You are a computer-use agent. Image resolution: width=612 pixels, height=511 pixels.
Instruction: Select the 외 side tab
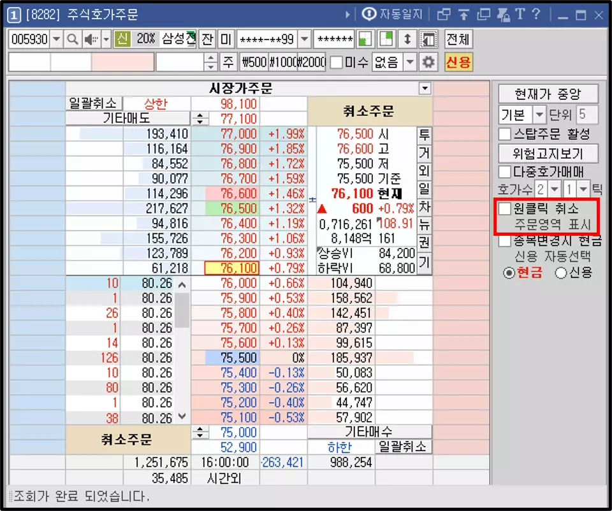click(425, 171)
